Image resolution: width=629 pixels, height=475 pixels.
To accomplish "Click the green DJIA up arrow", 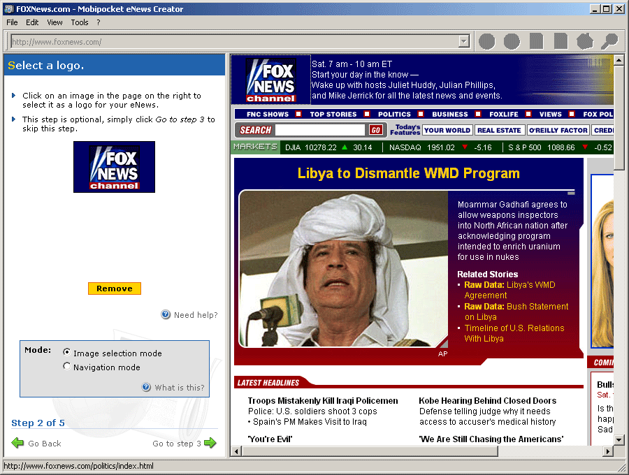I will (345, 147).
